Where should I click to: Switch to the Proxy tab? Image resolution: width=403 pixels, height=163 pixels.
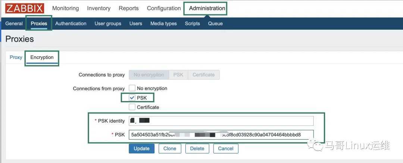point(16,57)
